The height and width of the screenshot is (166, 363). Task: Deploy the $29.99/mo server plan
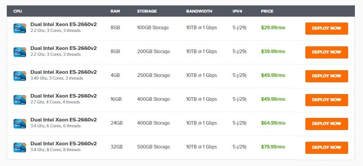(x=327, y=28)
